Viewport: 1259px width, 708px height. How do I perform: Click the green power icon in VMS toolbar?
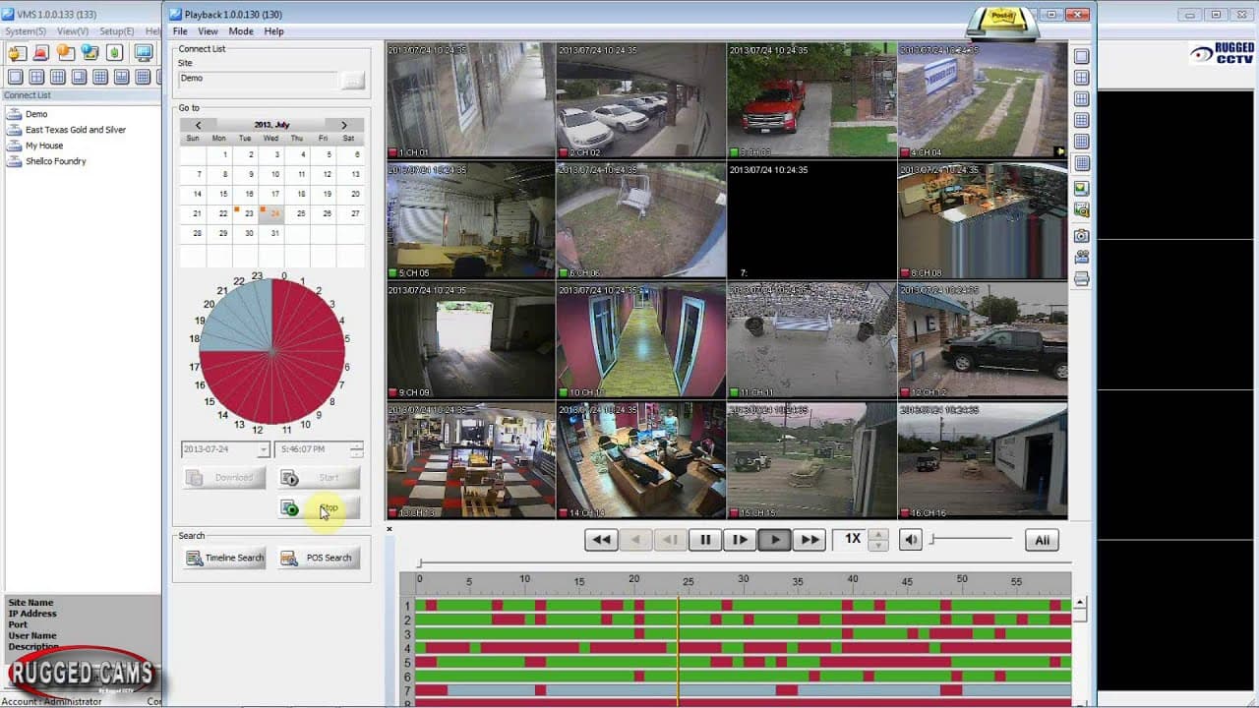(115, 52)
